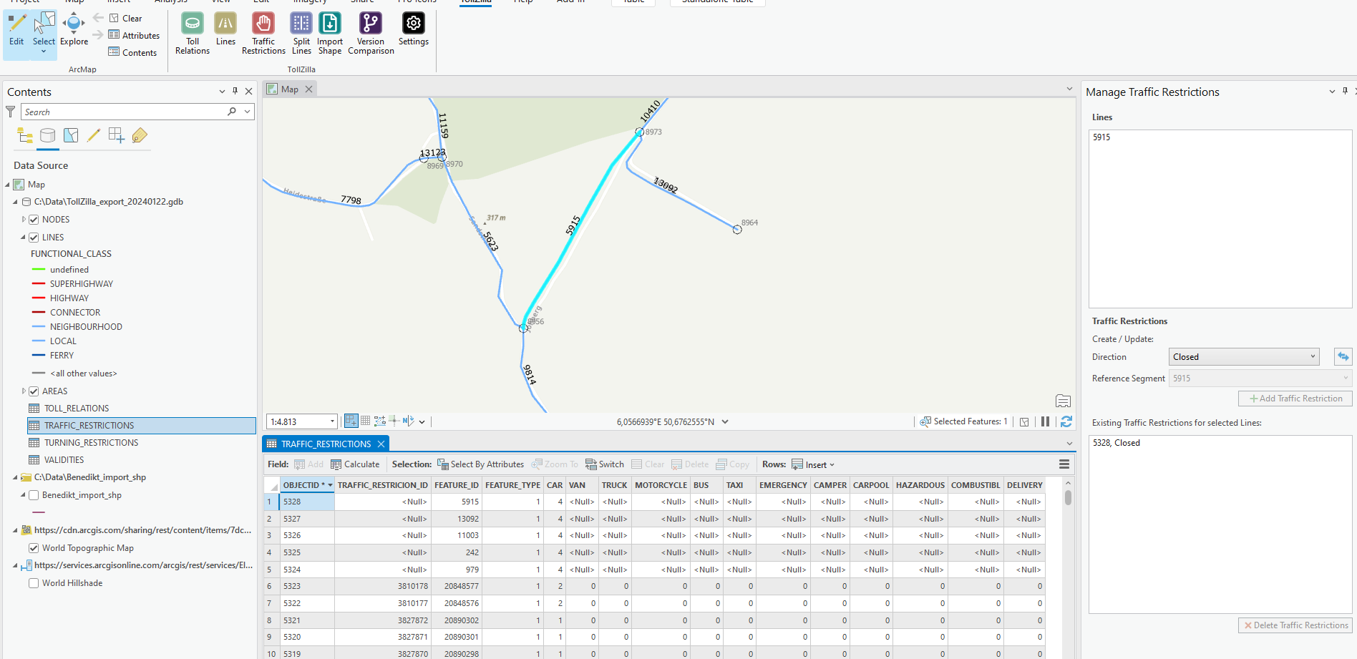Switch Contents to List By Drawing Order

pos(25,135)
